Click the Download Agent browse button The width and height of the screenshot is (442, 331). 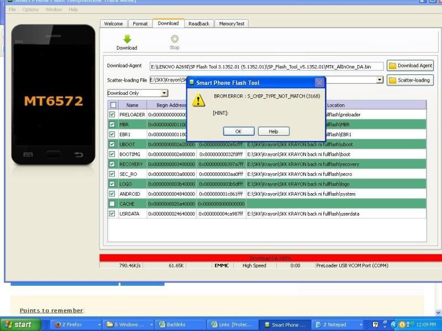click(410, 66)
